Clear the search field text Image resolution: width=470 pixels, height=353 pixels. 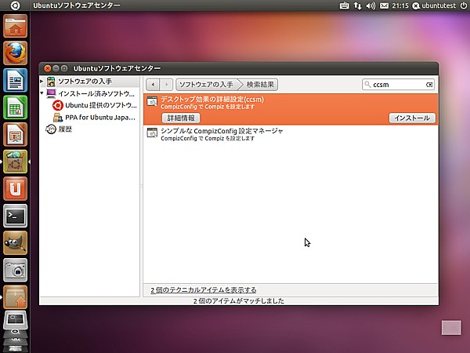(429, 85)
